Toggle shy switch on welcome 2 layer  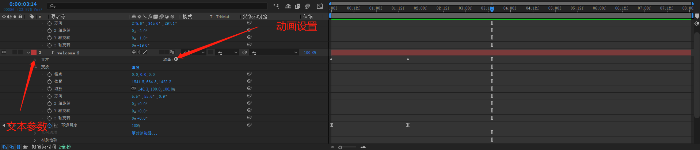[134, 53]
